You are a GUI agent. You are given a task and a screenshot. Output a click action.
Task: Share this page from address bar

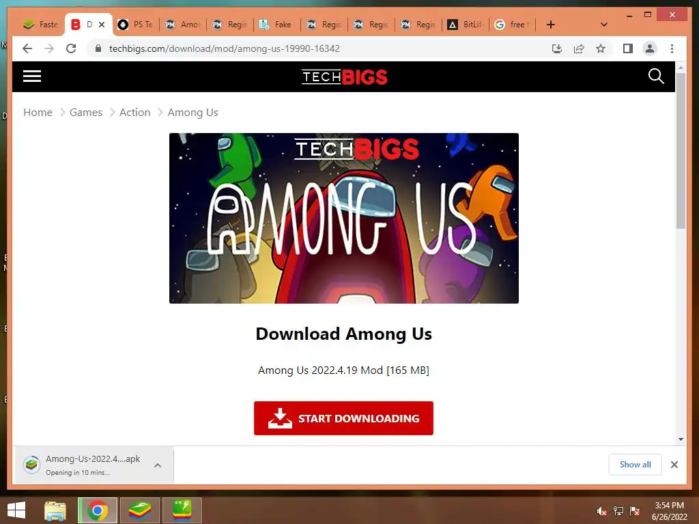point(579,48)
